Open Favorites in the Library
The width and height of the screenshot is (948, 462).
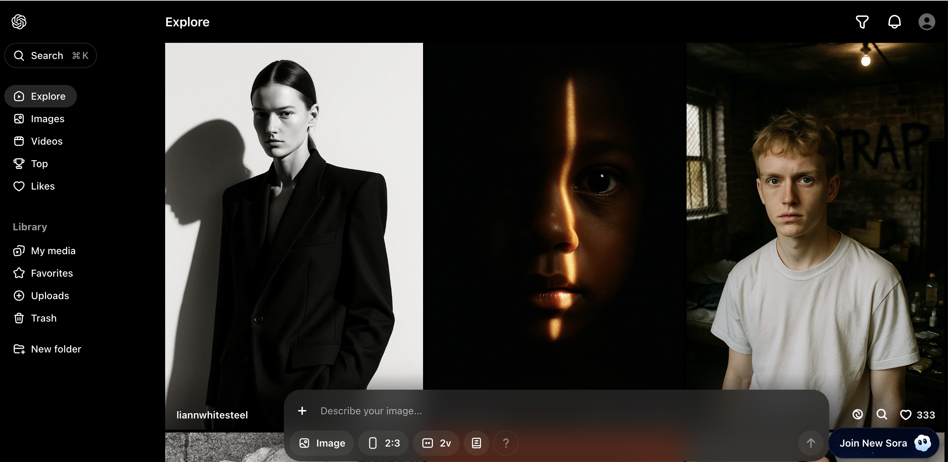(x=52, y=273)
